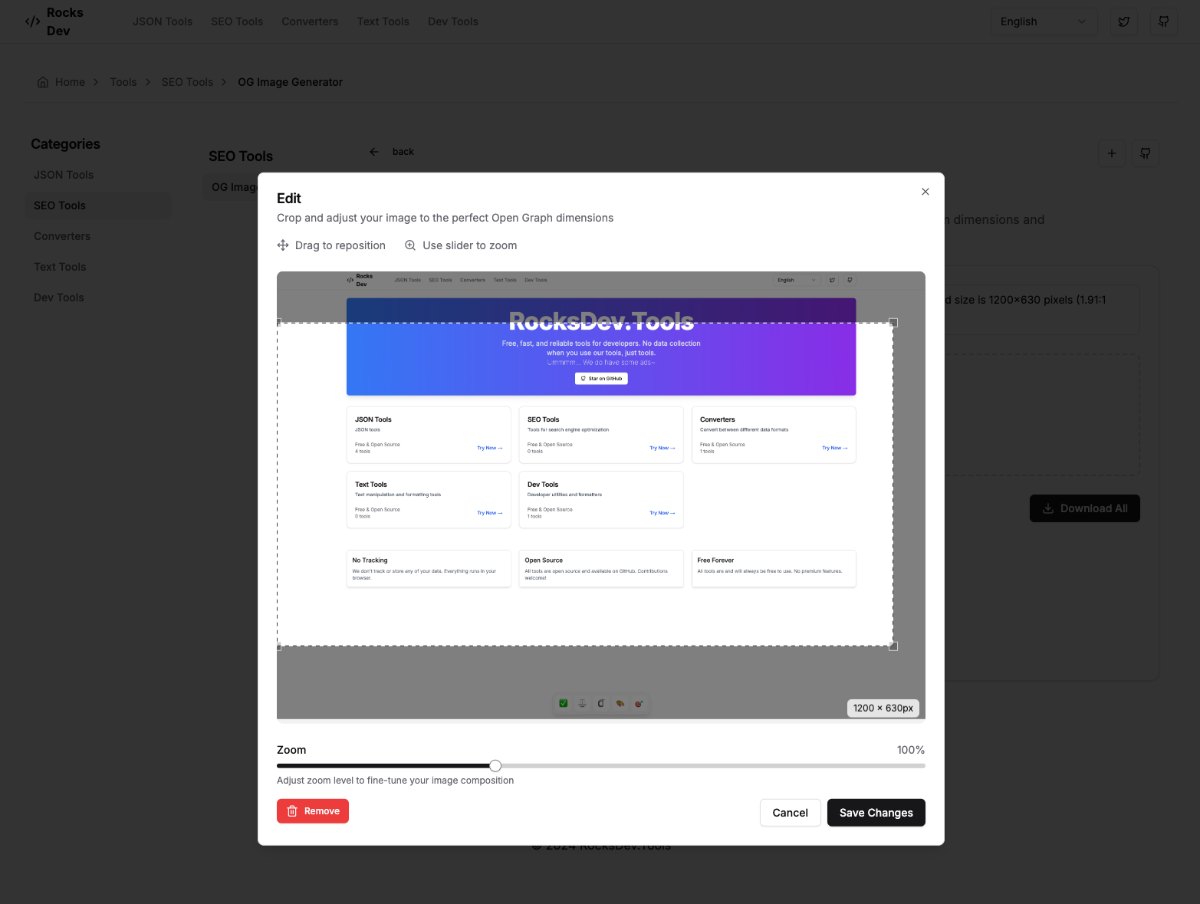The image size is (1200, 904).
Task: Open the Twitter icon button in header
Action: 1123,21
